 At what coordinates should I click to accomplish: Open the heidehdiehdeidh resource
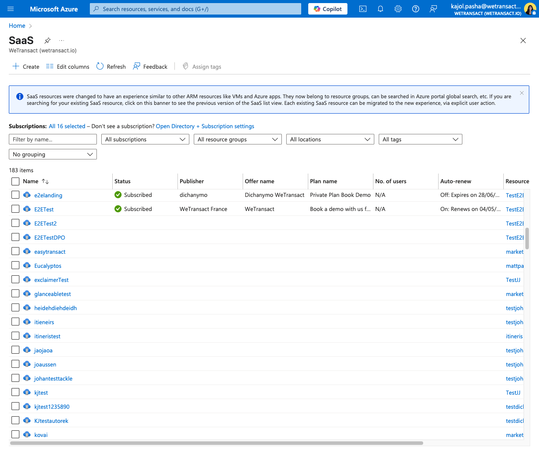[x=55, y=308]
